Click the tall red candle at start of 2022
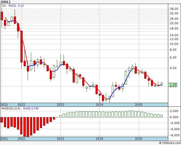Image resolution: width=181 pixels, height=145 pixels. (22, 46)
